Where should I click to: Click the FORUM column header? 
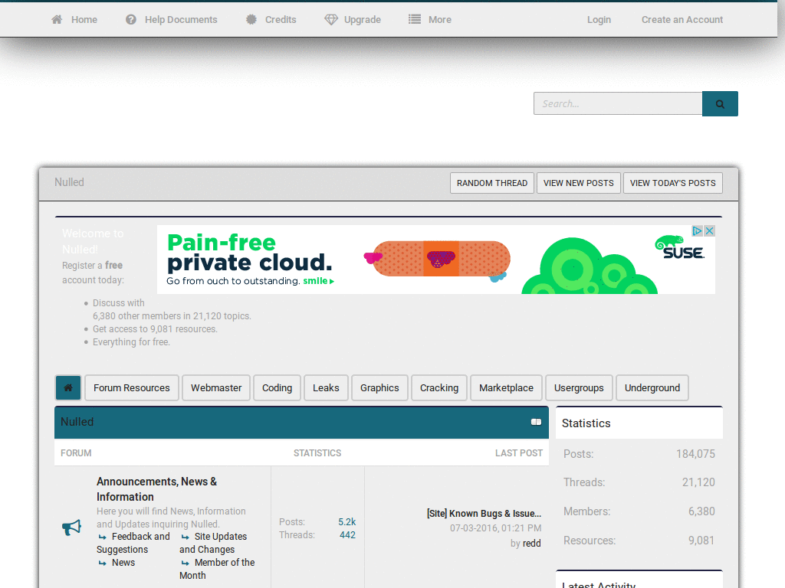click(76, 452)
